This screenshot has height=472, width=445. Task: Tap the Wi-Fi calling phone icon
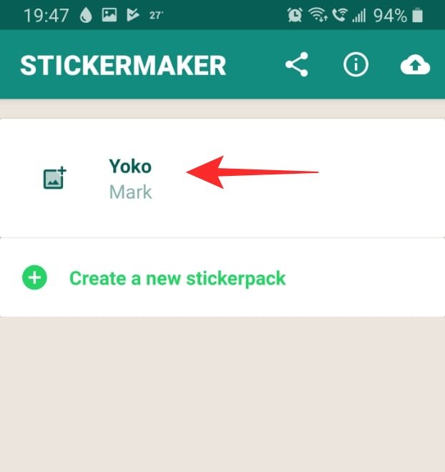[x=340, y=15]
